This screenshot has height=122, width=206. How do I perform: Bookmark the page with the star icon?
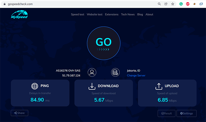pos(173,4)
